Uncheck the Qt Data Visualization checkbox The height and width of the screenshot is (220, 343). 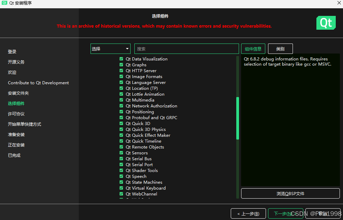pyautogui.click(x=121, y=59)
